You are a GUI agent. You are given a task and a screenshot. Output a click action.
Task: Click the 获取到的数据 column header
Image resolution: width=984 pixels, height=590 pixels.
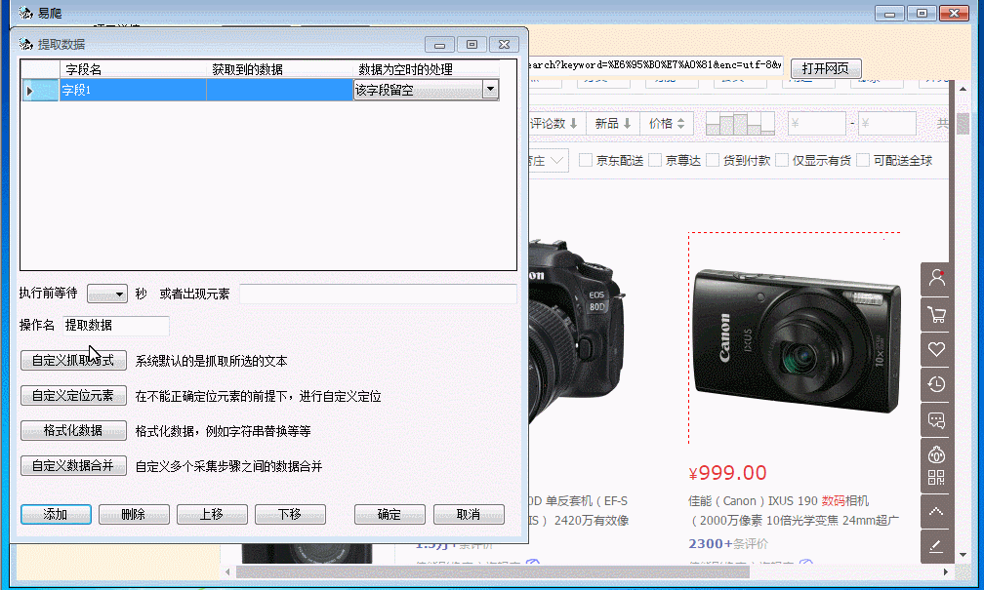pyautogui.click(x=280, y=69)
